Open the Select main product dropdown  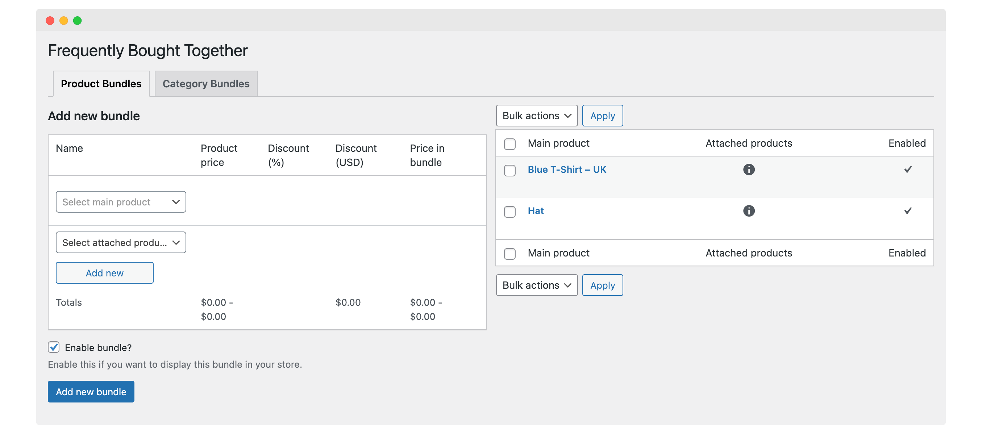[121, 202]
